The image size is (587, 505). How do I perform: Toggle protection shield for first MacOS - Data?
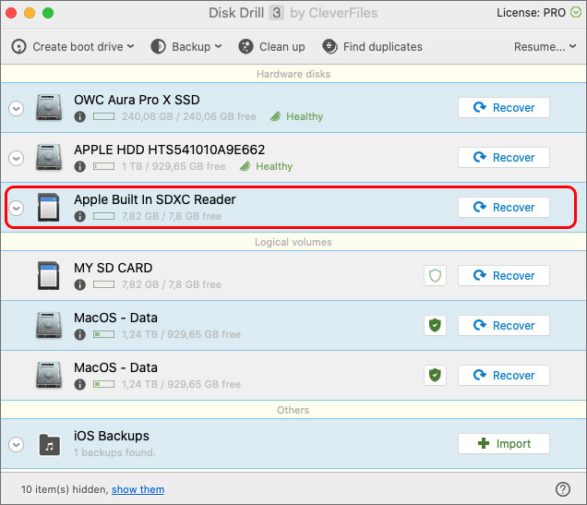435,326
